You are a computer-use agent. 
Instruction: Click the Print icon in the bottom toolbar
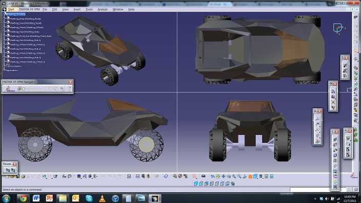coord(23,176)
